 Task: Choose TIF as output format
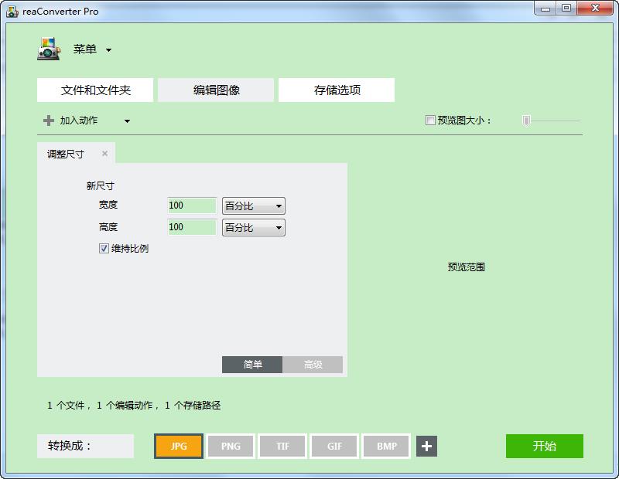point(282,447)
